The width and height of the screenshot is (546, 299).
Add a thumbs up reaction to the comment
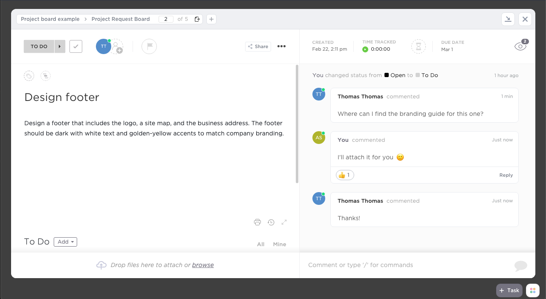pyautogui.click(x=344, y=175)
